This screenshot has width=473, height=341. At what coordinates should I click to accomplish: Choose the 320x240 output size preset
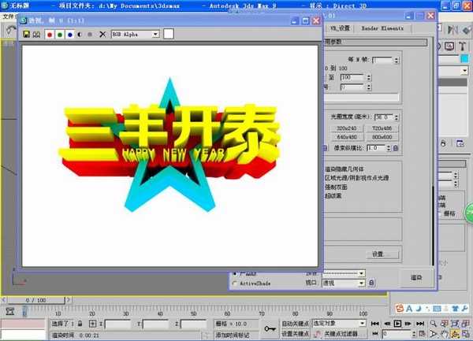point(346,128)
